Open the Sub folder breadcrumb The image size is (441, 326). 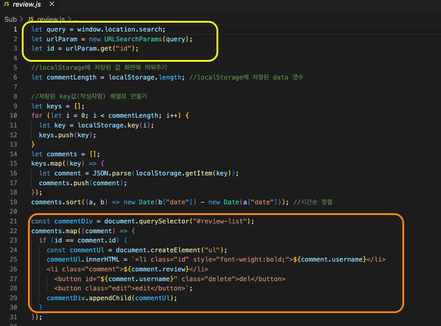(x=10, y=20)
